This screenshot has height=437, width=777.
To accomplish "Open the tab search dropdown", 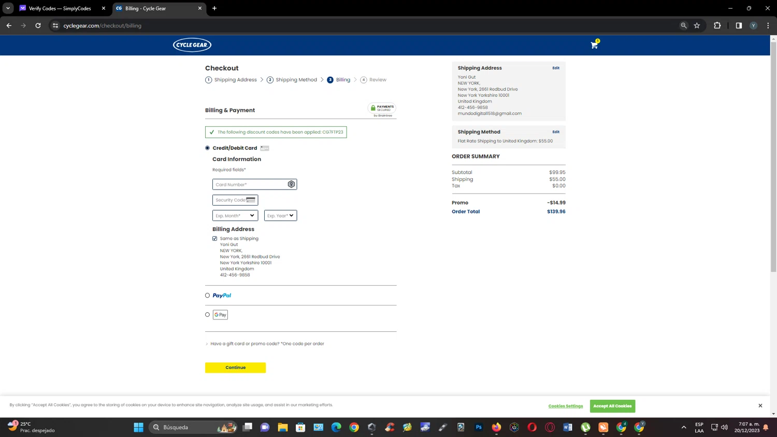I will [8, 8].
